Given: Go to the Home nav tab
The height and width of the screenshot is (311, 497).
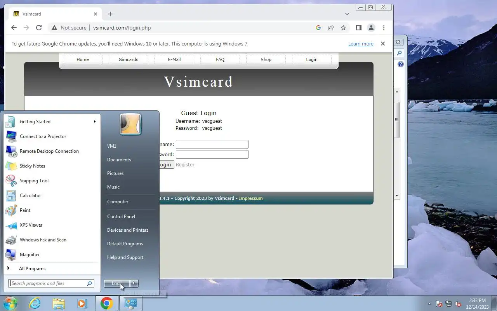Looking at the screenshot, I should (83, 59).
